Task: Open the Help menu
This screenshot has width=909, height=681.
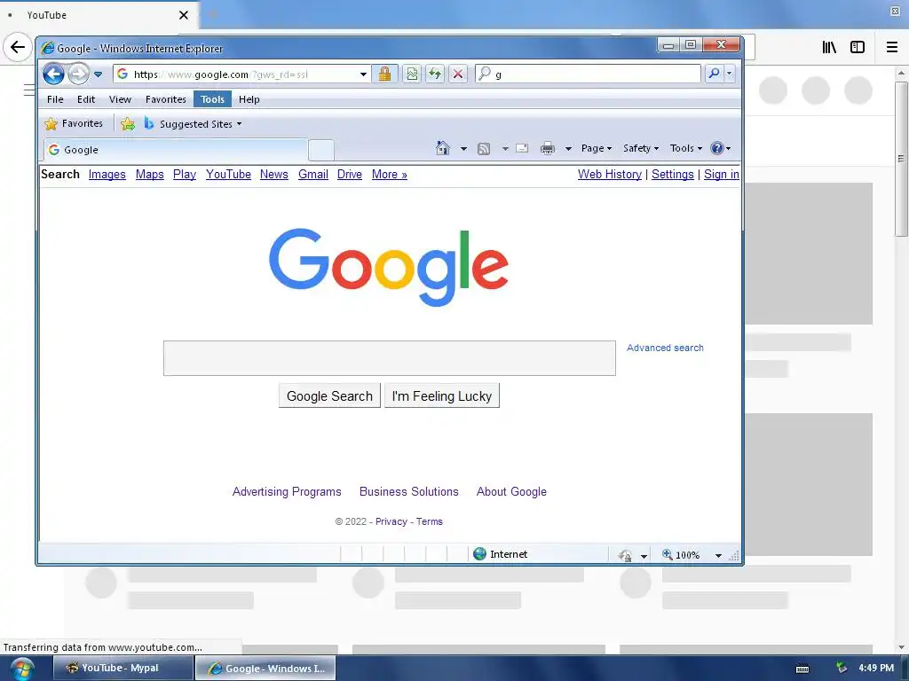Action: pos(249,99)
